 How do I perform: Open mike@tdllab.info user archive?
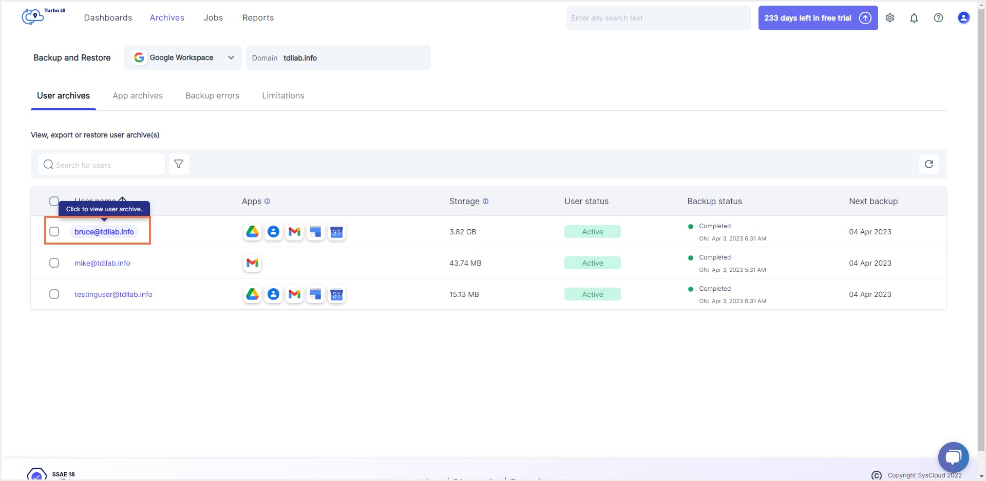click(102, 263)
